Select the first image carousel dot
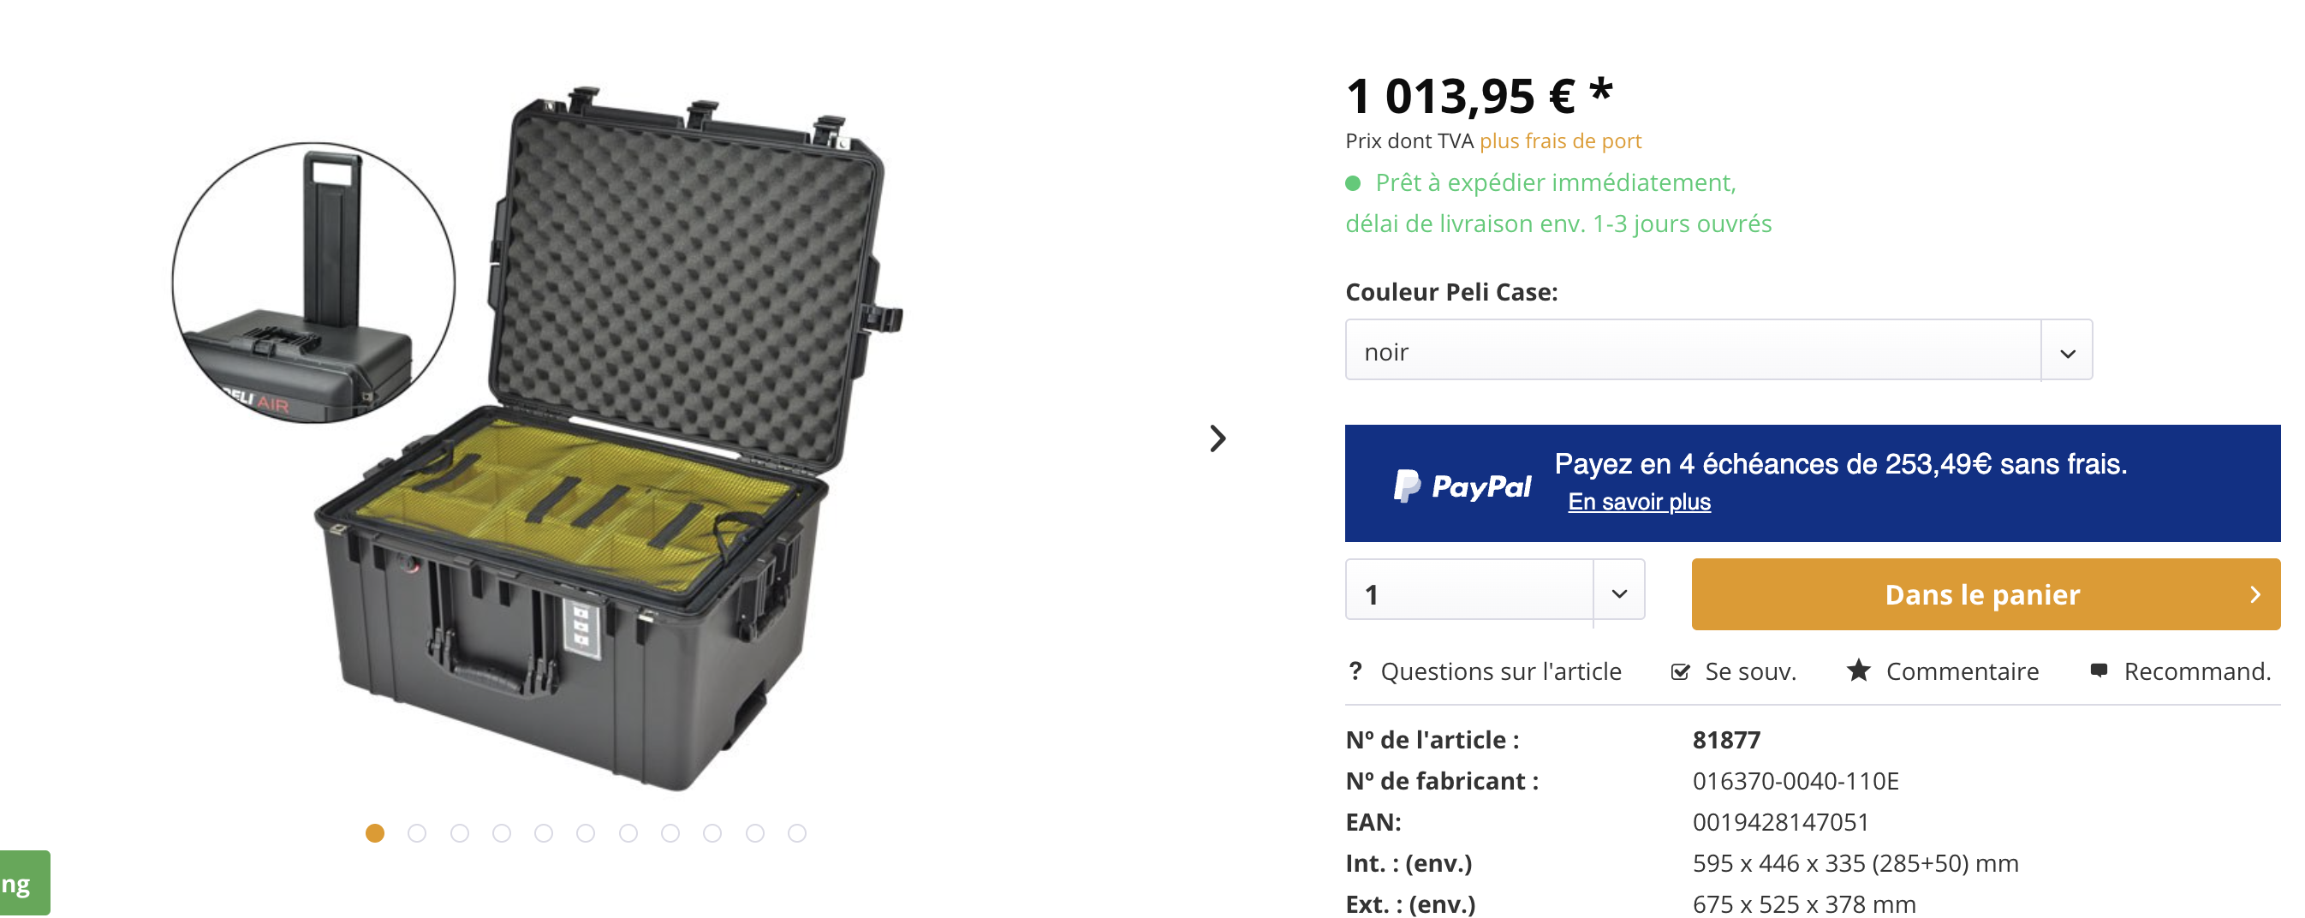The image size is (2305, 918). pos(375,833)
